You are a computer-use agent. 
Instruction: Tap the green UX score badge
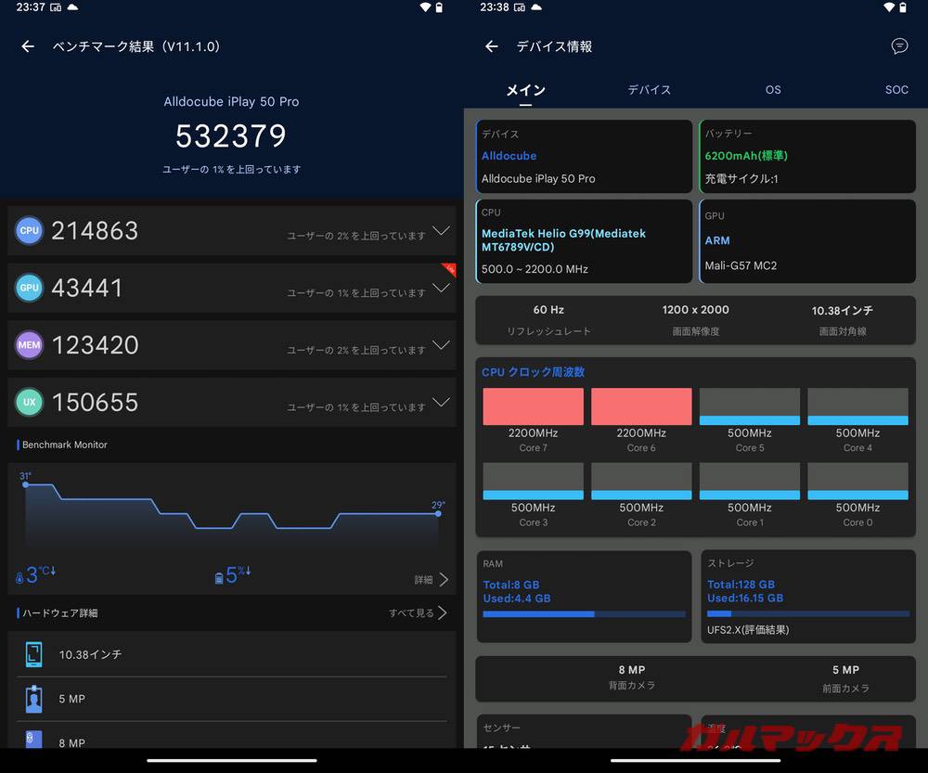point(30,402)
